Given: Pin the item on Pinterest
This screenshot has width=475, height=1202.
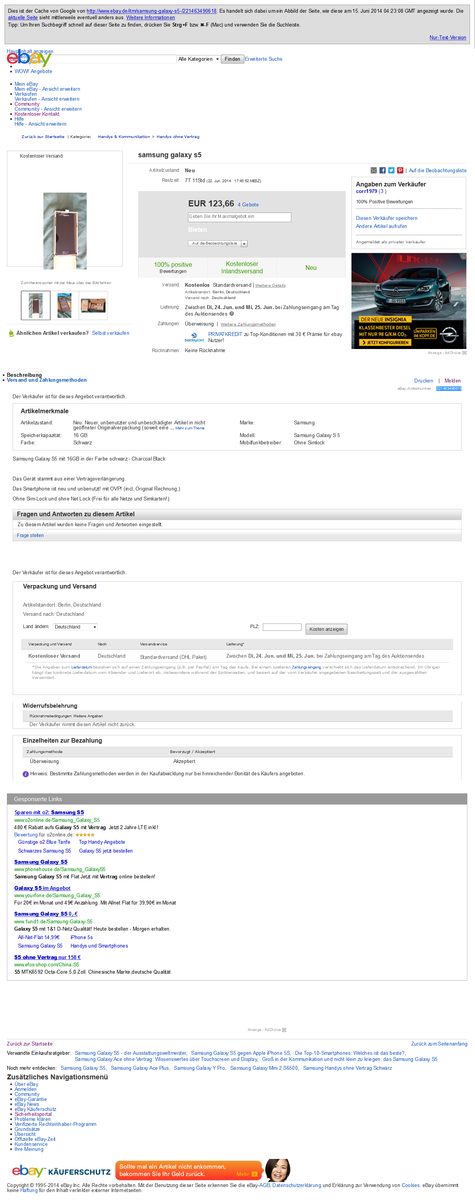Looking at the screenshot, I should (400, 170).
